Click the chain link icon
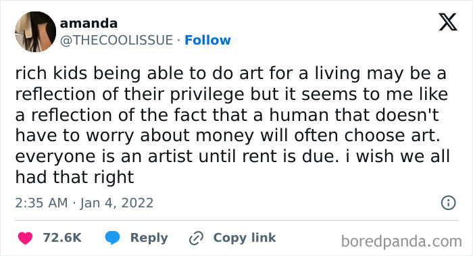The height and width of the screenshot is (256, 473). point(196,238)
